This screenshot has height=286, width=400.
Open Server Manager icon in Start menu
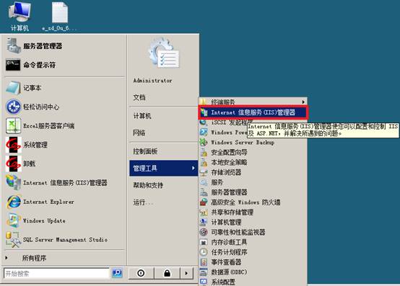pyautogui.click(x=13, y=46)
